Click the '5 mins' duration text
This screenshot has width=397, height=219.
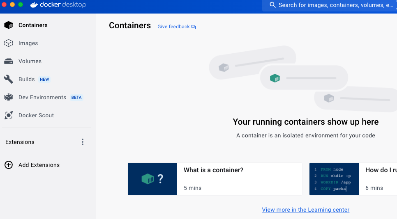192,188
